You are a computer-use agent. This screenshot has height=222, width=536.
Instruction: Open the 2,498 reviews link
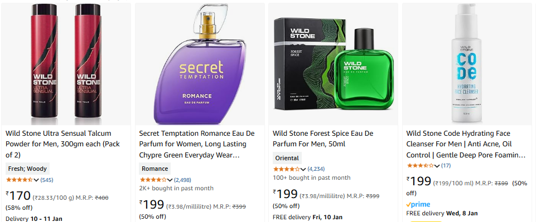pos(182,180)
